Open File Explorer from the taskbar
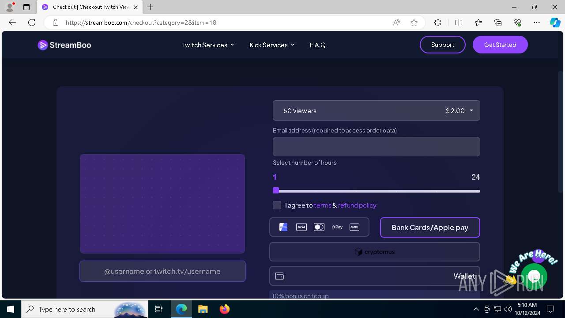The height and width of the screenshot is (318, 565). coord(203,309)
